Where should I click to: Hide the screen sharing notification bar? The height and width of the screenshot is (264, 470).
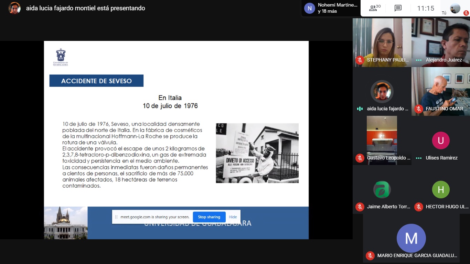(x=233, y=217)
